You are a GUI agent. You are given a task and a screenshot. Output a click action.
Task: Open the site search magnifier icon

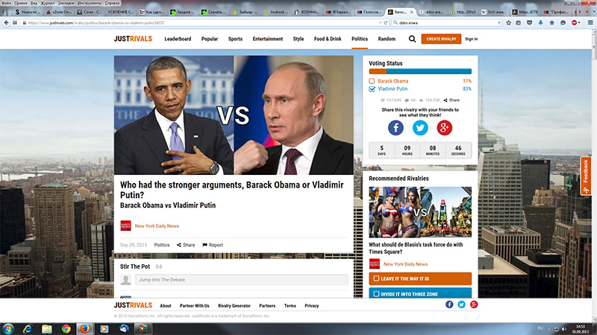click(412, 39)
